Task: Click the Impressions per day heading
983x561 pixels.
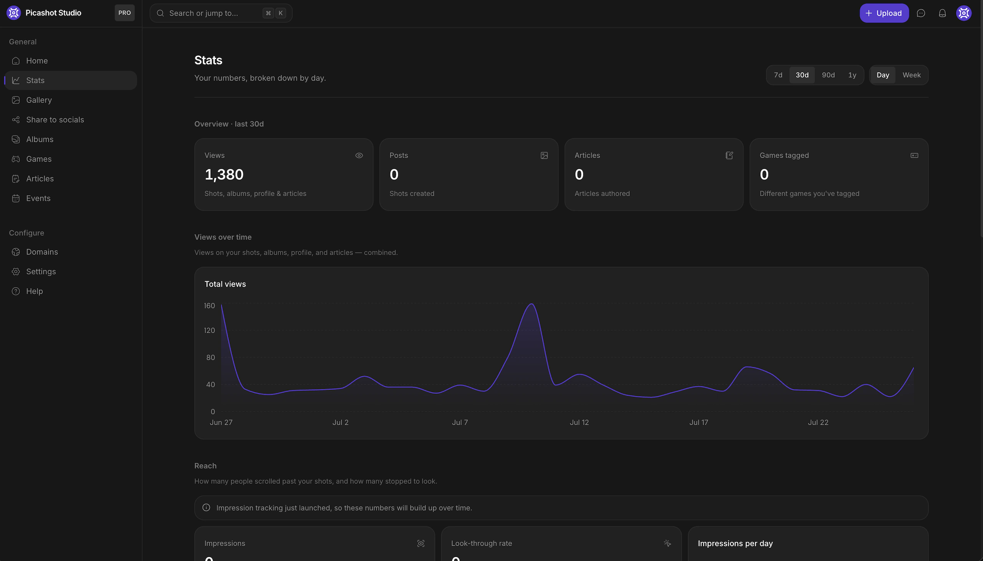Action: (735, 543)
